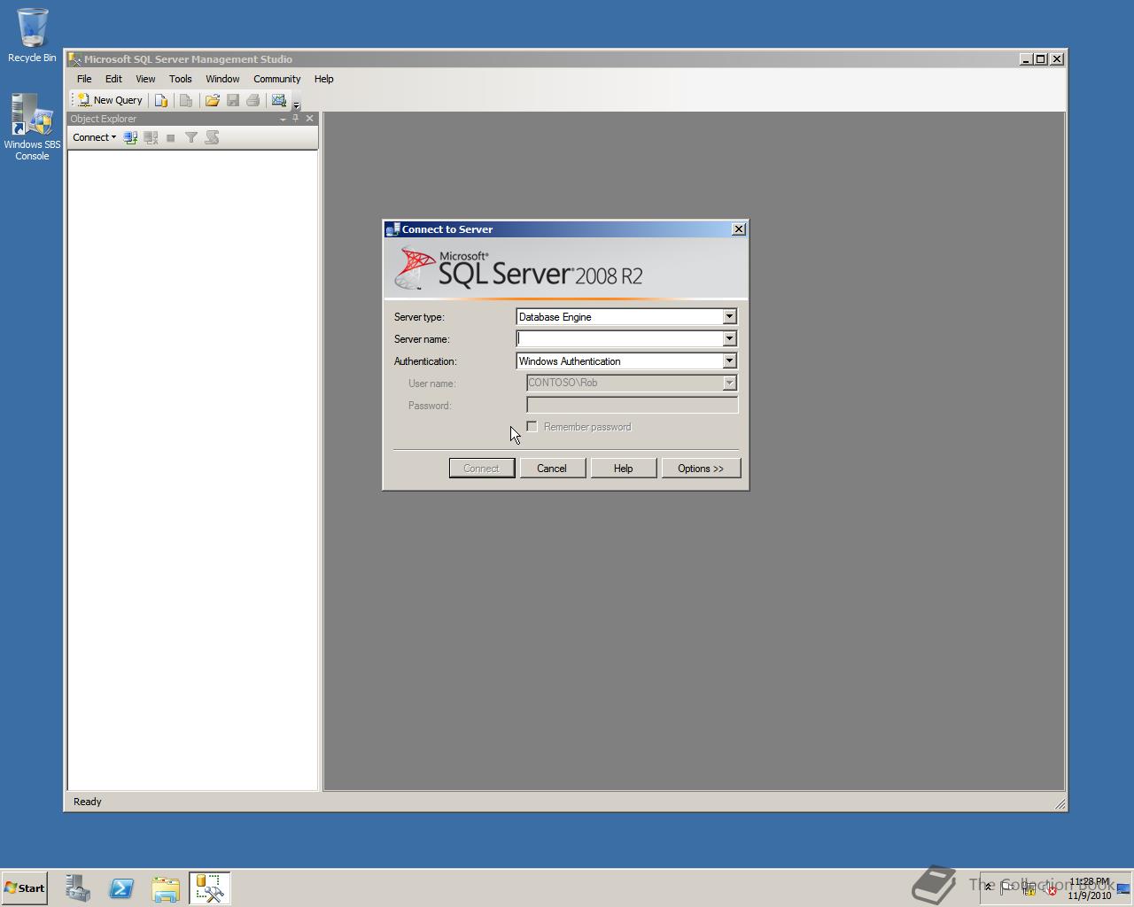Click the Open File folder icon
This screenshot has width=1134, height=907.
click(213, 100)
